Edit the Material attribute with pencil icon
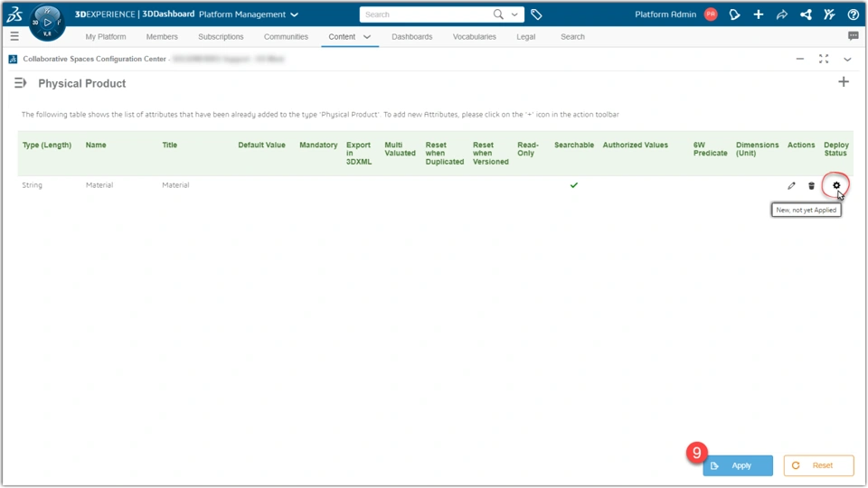The width and height of the screenshot is (868, 488). point(792,186)
